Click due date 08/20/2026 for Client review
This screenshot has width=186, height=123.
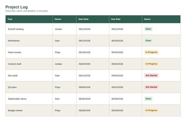pos(117,52)
